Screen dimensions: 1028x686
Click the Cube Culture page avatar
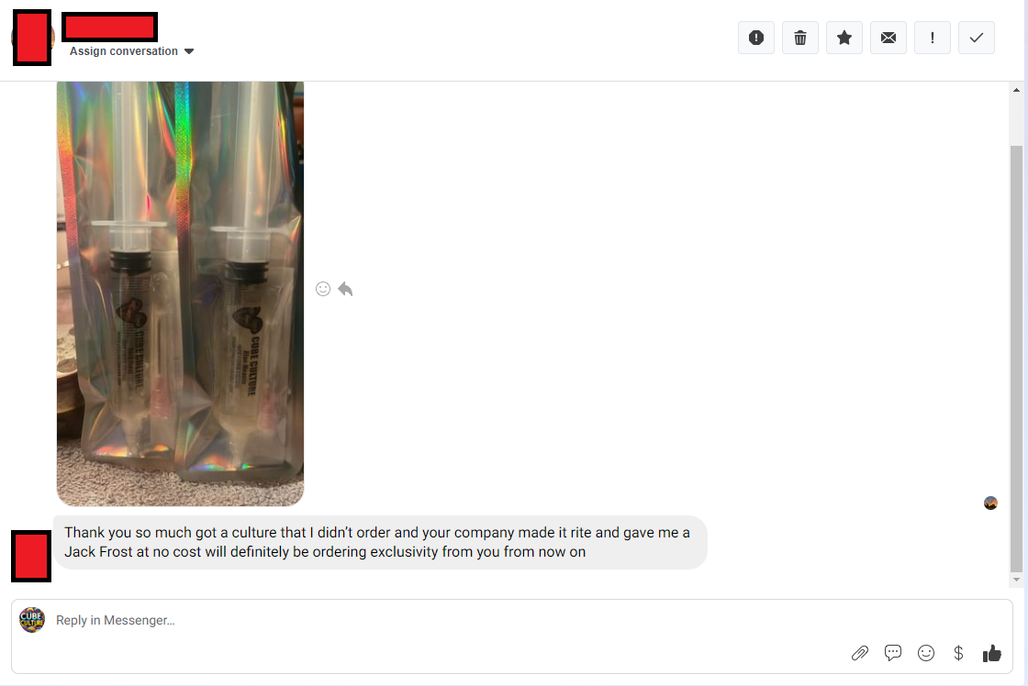click(x=31, y=620)
